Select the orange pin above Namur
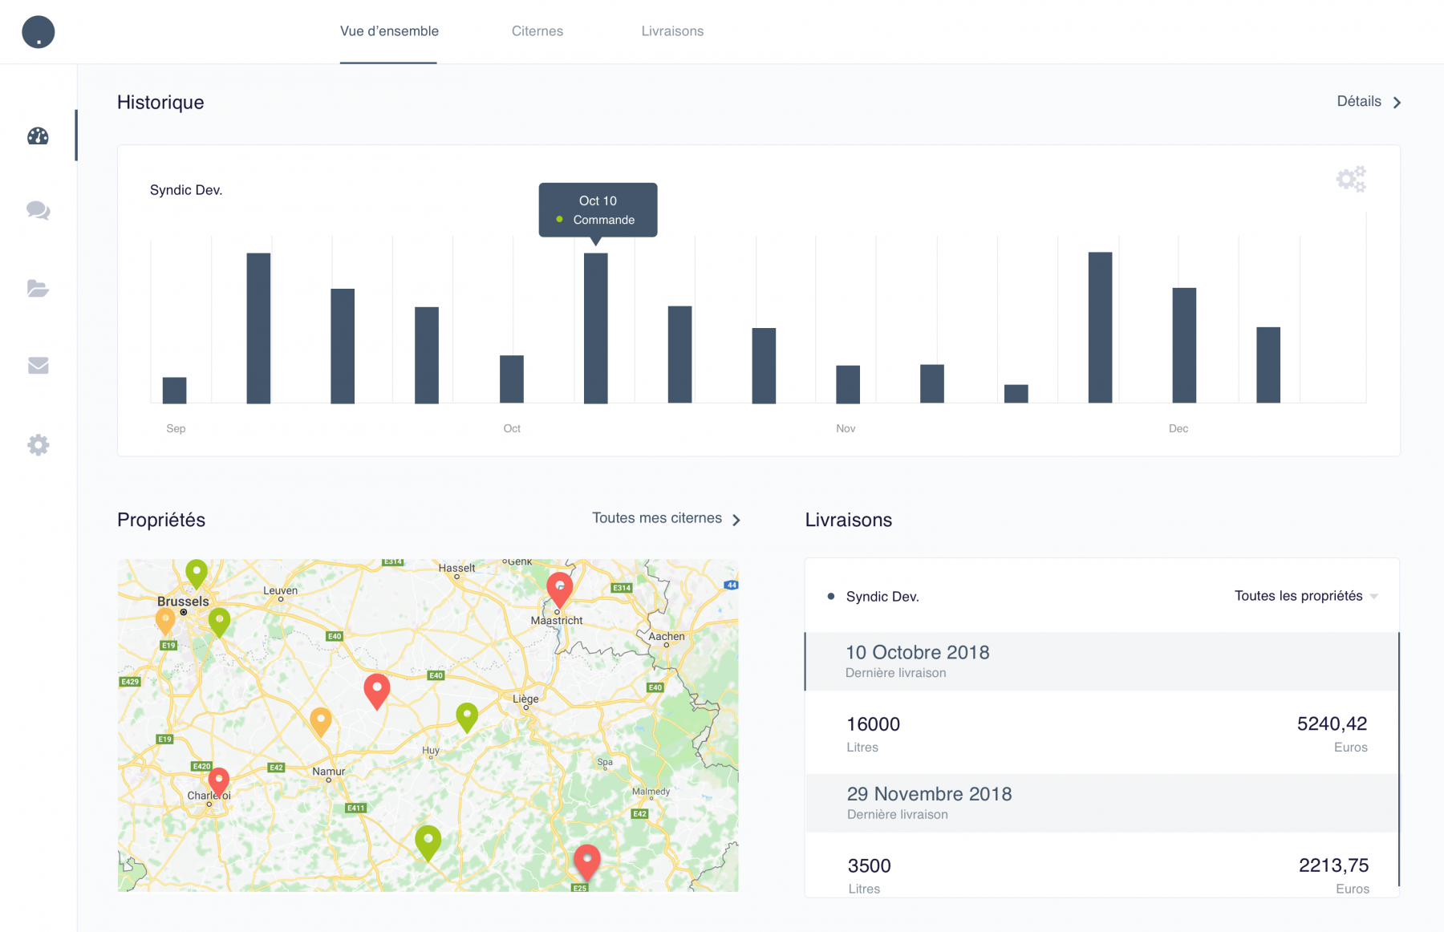 point(321,722)
